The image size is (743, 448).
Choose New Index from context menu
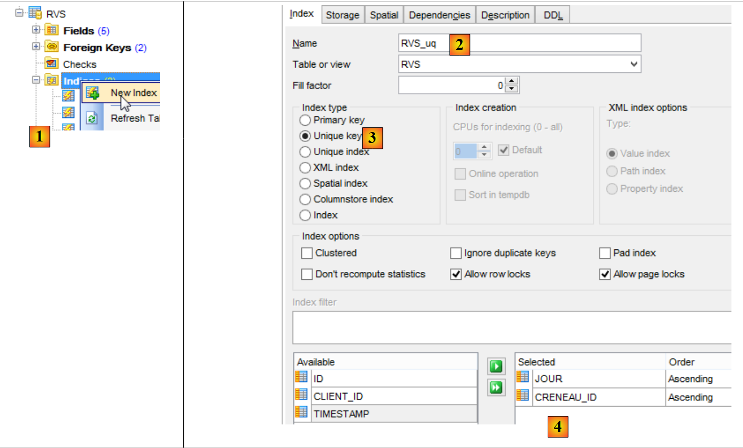[133, 93]
